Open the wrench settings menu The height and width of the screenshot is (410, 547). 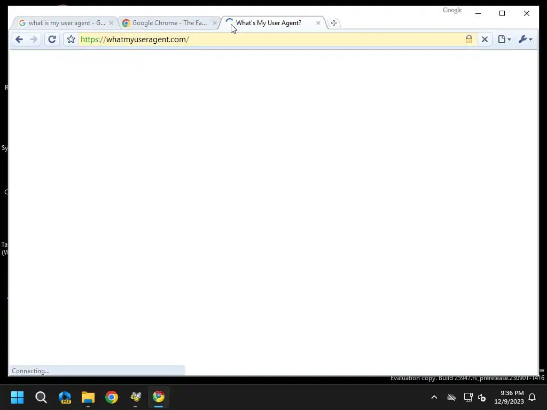click(526, 40)
